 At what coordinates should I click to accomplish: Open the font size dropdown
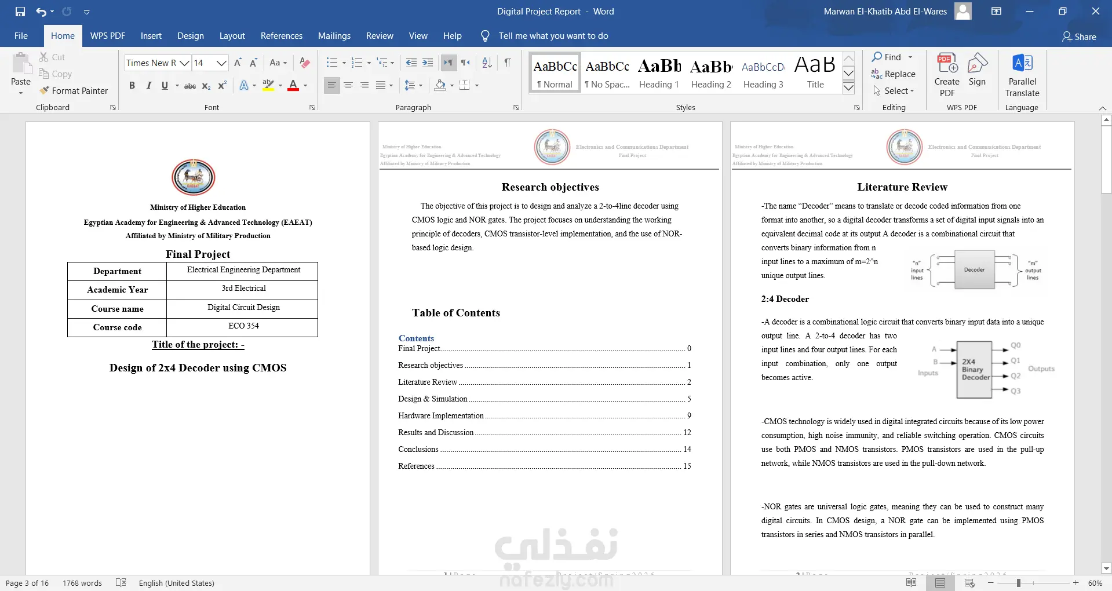point(221,63)
